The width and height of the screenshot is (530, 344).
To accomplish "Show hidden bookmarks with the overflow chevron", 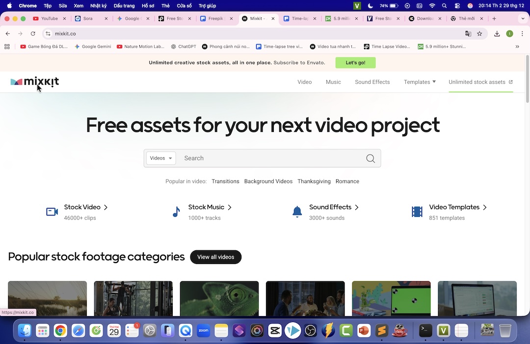I will [x=517, y=46].
